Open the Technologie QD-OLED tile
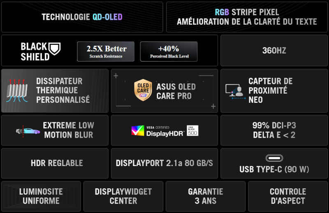Image resolution: width=329 pixels, height=213 pixels. pos(82,17)
